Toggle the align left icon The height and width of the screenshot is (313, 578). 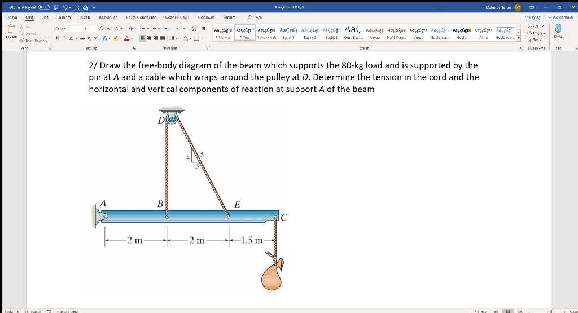pos(143,38)
